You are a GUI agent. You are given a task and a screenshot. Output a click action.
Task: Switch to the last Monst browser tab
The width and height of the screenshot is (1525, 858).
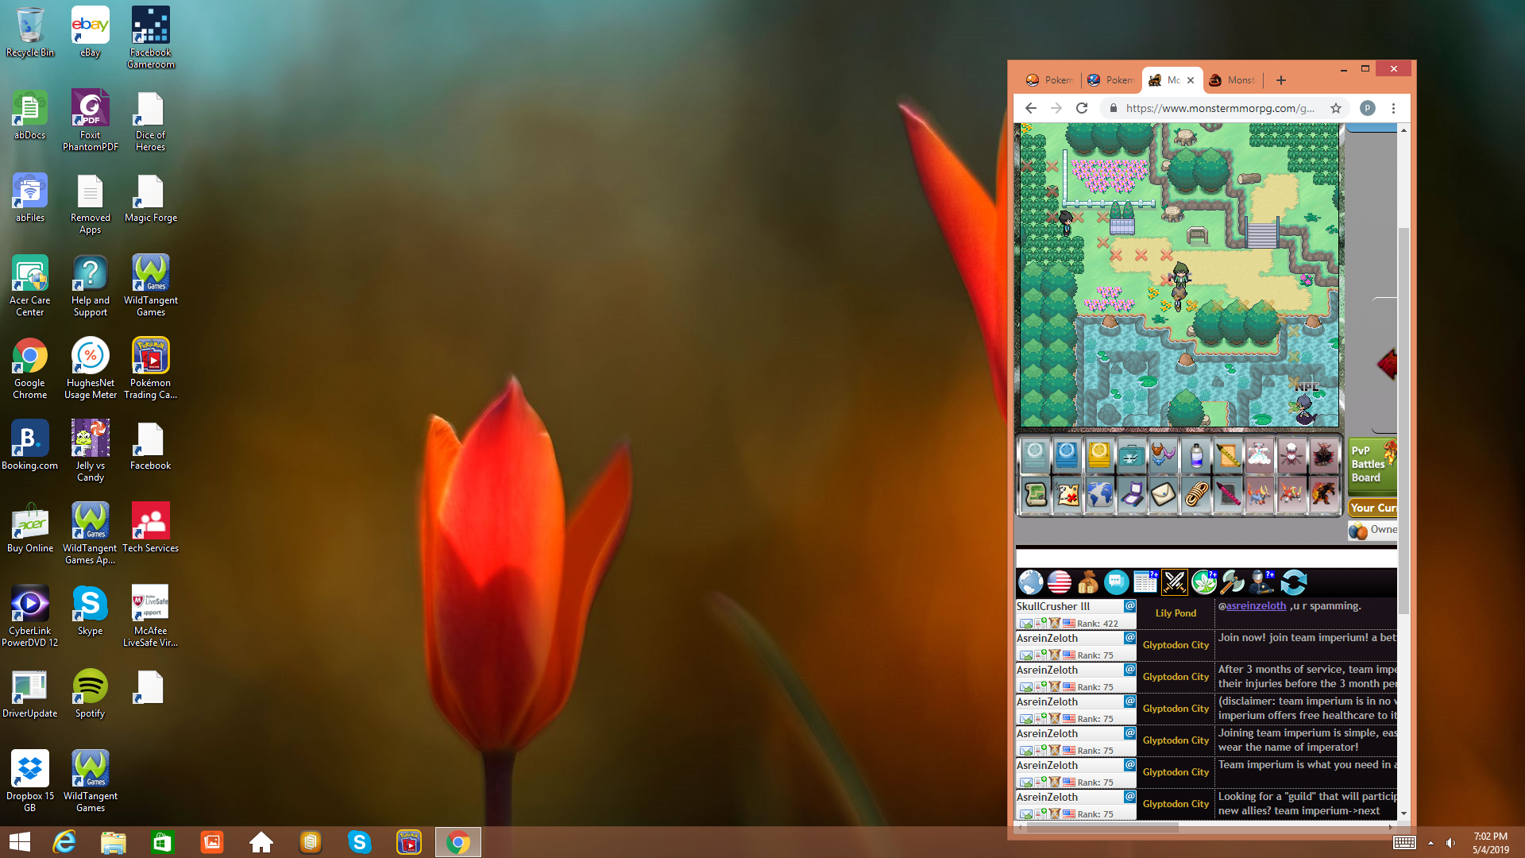click(1233, 80)
